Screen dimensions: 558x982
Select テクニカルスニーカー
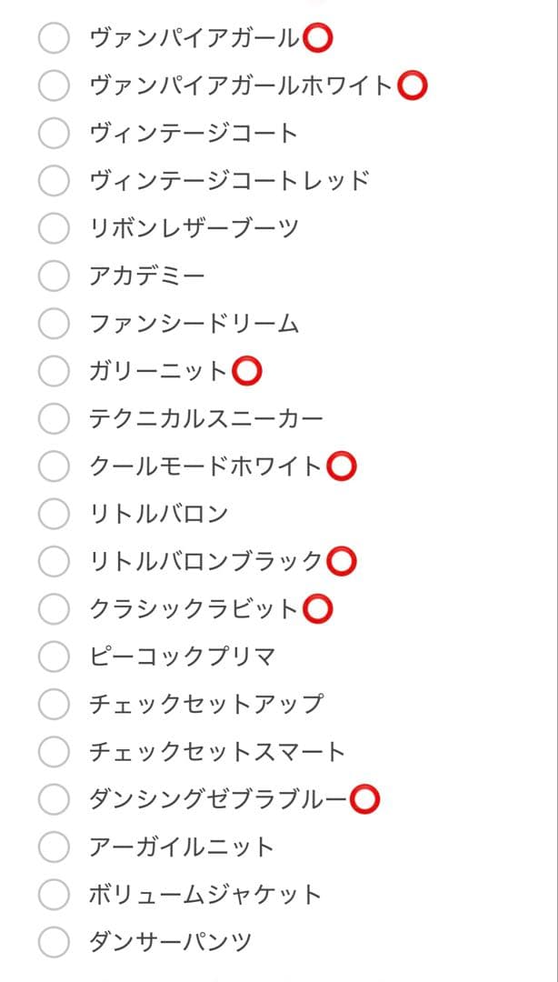click(55, 418)
